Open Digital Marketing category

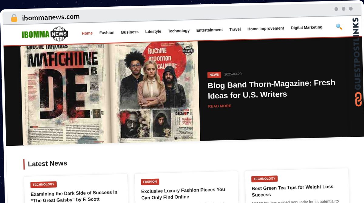tap(306, 28)
